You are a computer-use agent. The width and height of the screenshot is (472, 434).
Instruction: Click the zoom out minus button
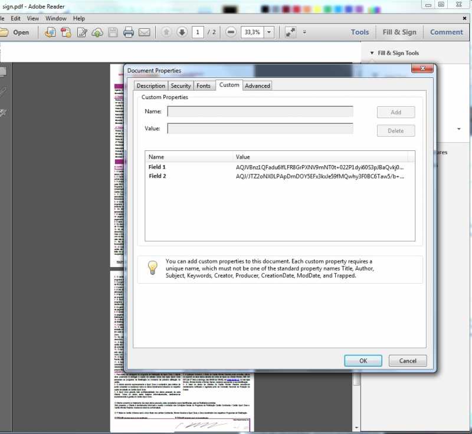click(x=231, y=32)
